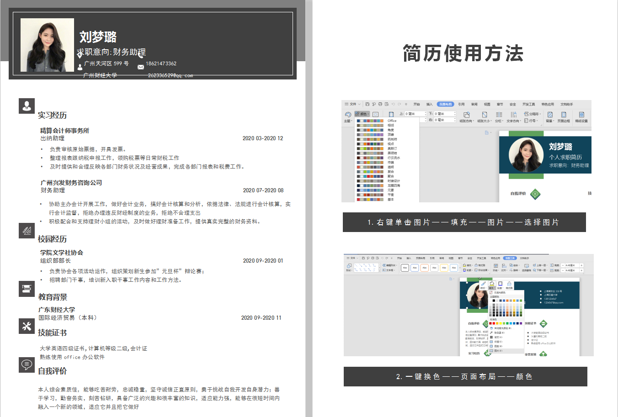
Task: Open the 颜色 scheme dropdown on 页面布局
Action: 362,114
